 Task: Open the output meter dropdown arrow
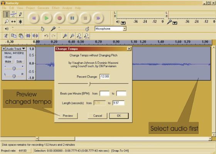pos(123,23)
